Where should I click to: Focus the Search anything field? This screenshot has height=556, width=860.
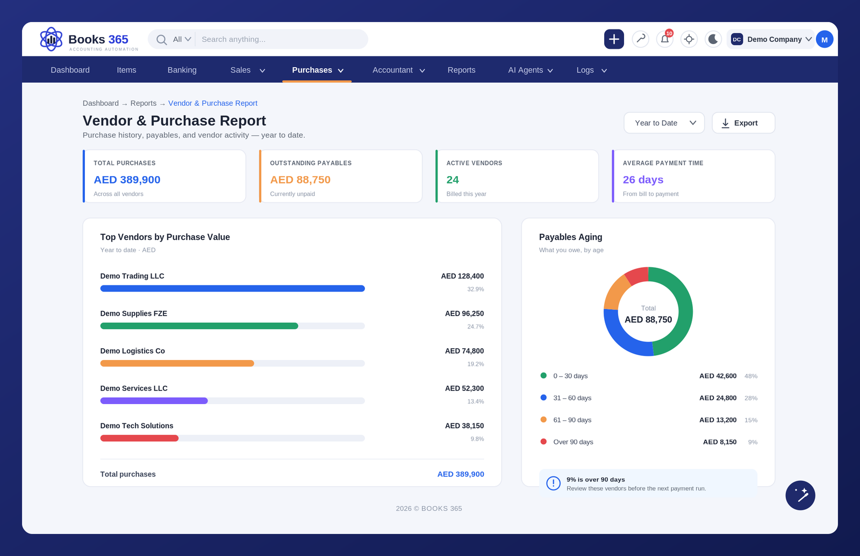[x=281, y=39]
